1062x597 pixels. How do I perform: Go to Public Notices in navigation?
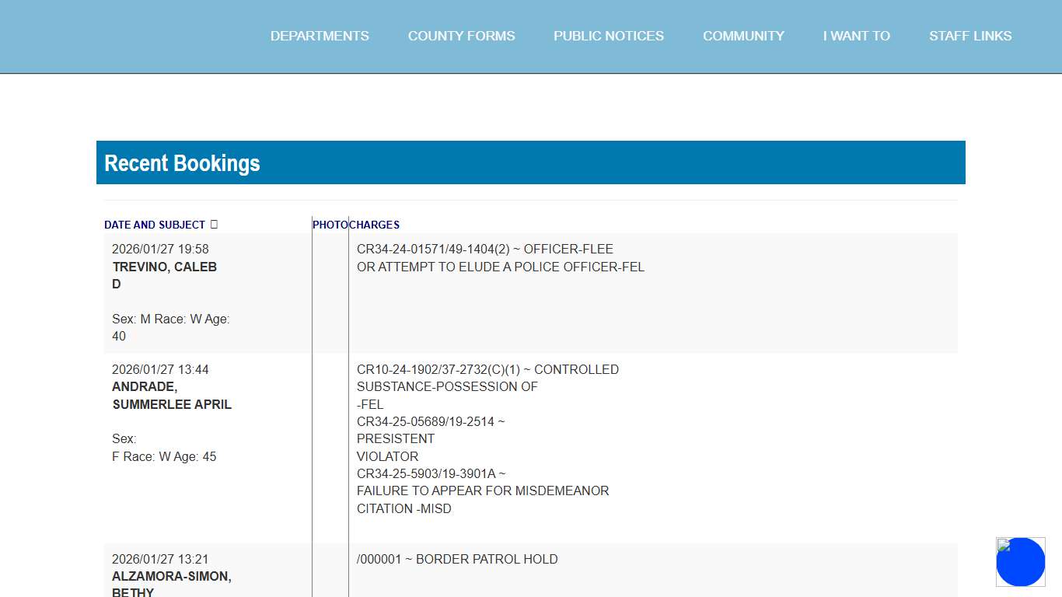pyautogui.click(x=609, y=36)
